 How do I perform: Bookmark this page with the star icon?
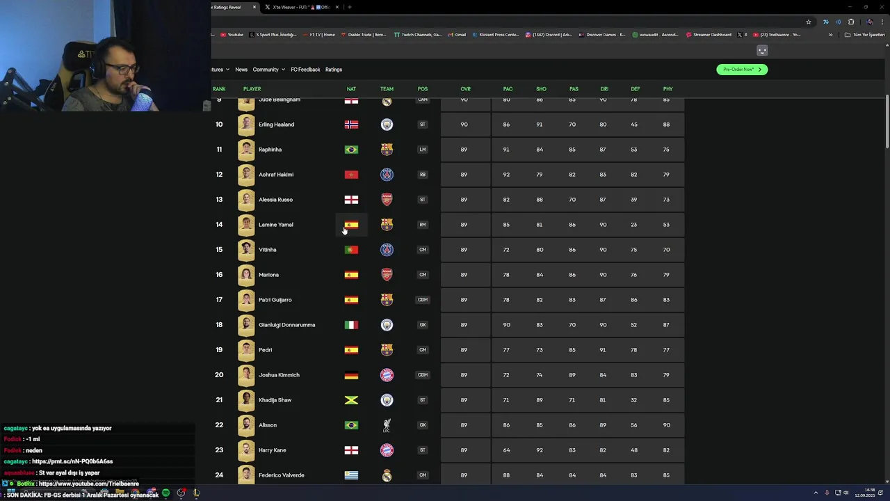[809, 22]
